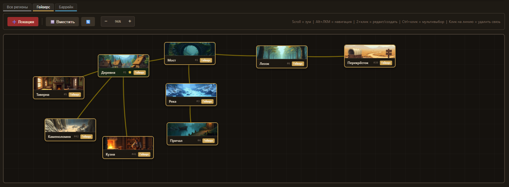Select the Лесок forest thumbnail
Screen dimensions: 509x187
(281, 53)
